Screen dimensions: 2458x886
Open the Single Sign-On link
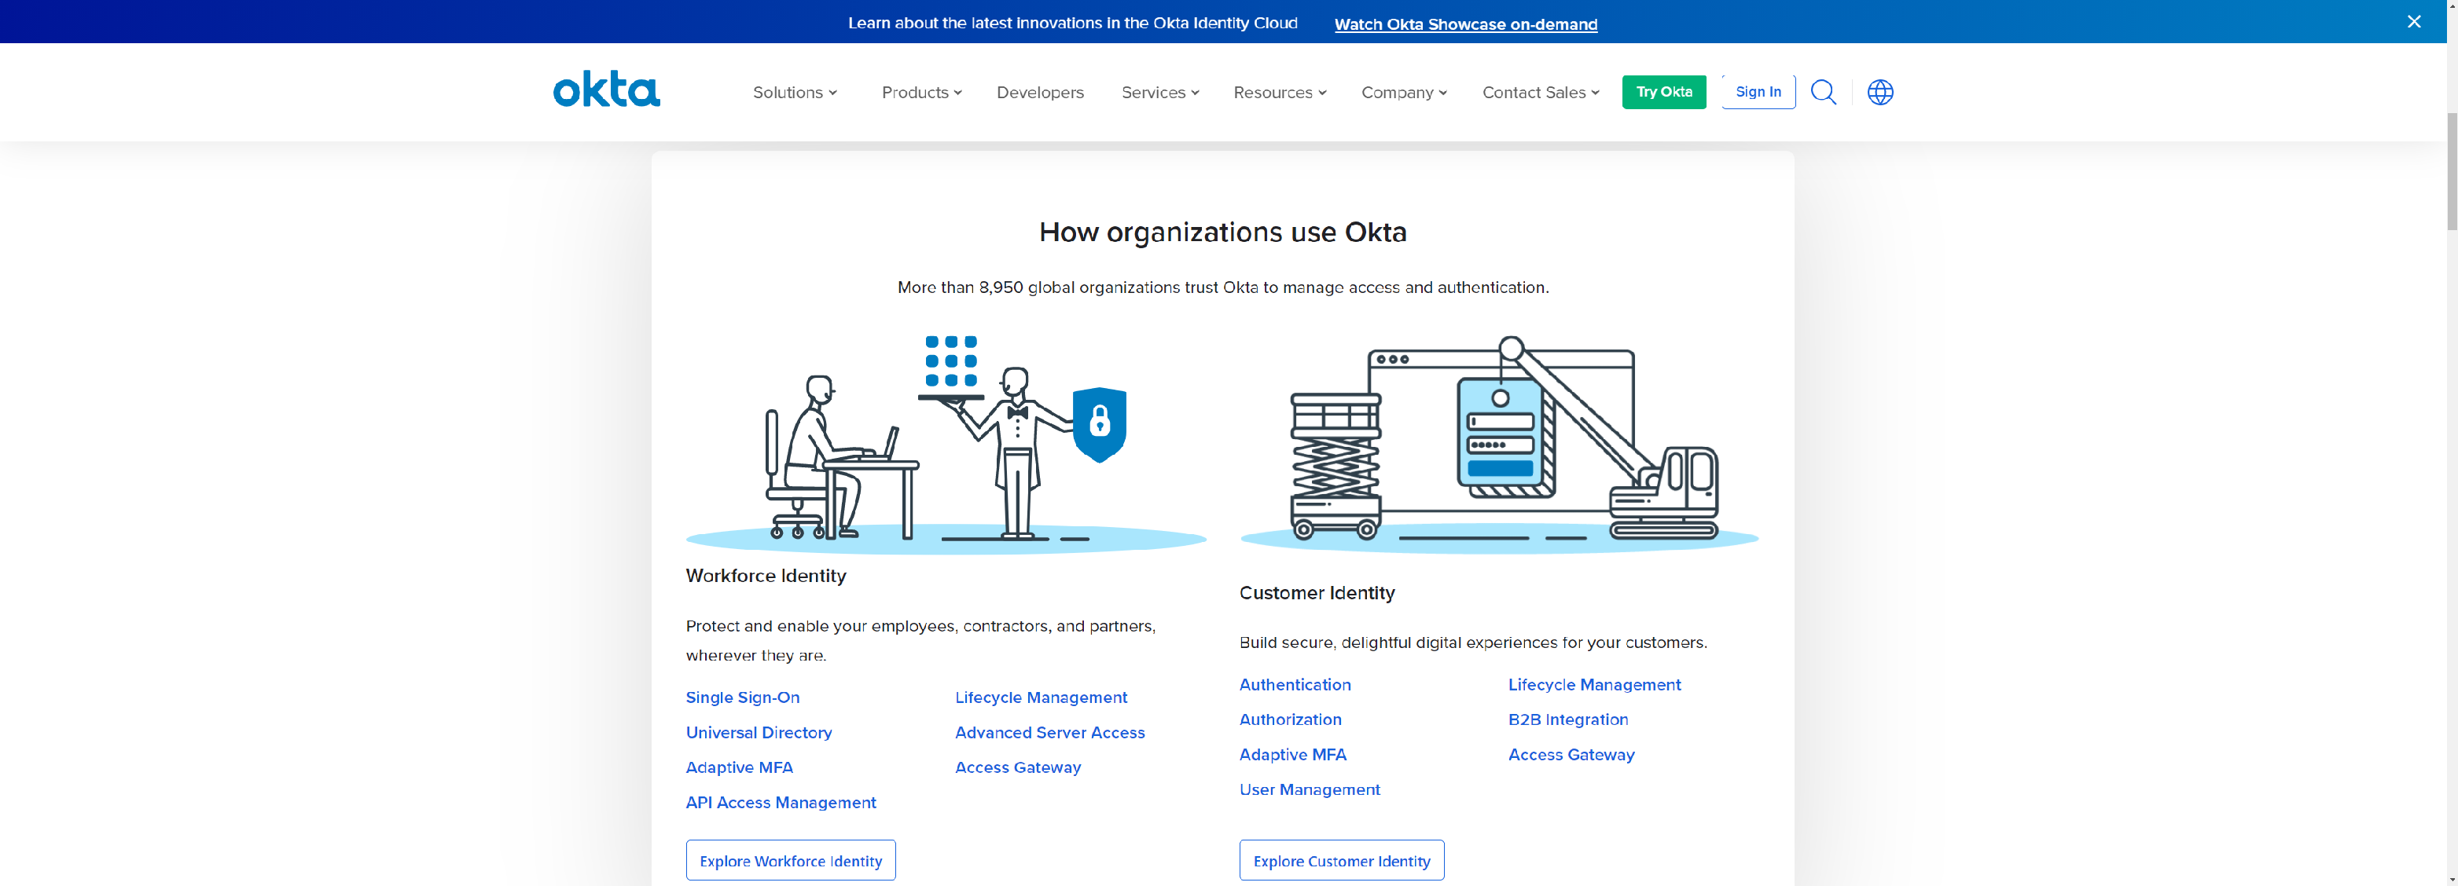742,697
